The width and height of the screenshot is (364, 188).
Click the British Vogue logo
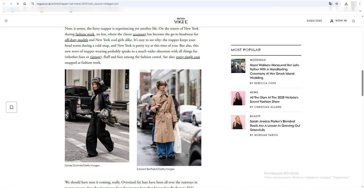click(x=181, y=21)
